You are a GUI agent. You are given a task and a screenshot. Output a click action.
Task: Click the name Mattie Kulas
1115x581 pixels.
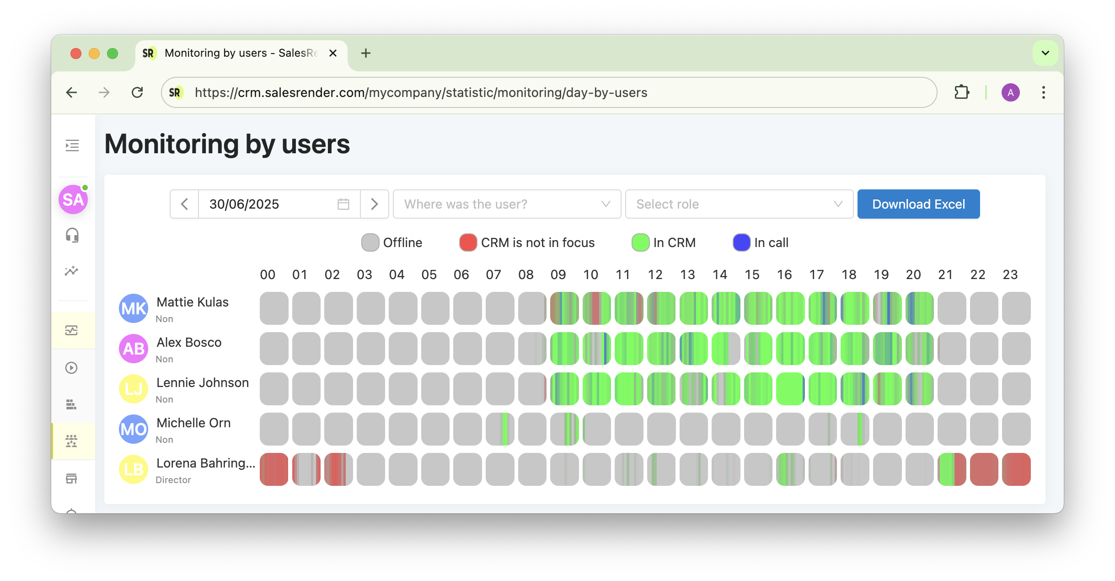(x=193, y=302)
